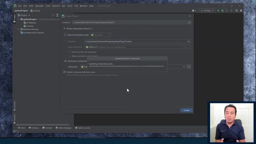
Task: Click the presenter webcam video overlay
Action: click(232, 123)
